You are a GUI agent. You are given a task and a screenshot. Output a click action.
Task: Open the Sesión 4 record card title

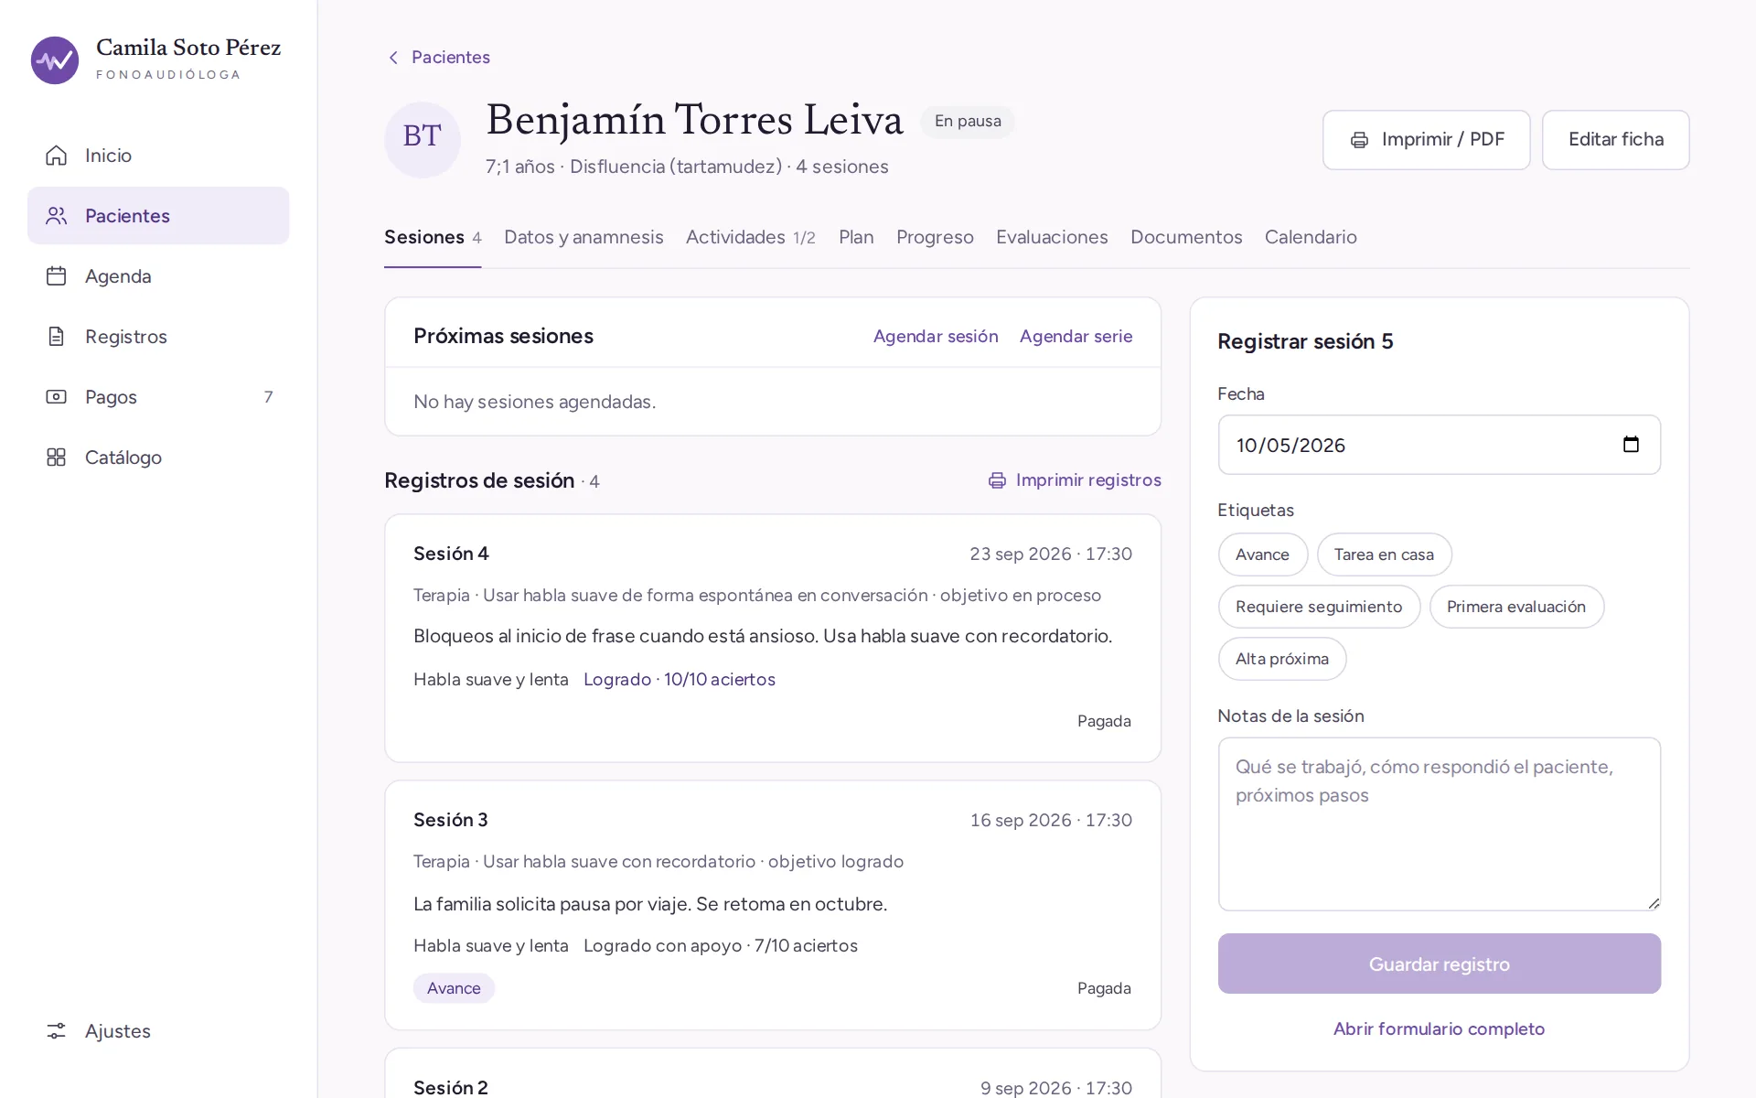(x=451, y=554)
